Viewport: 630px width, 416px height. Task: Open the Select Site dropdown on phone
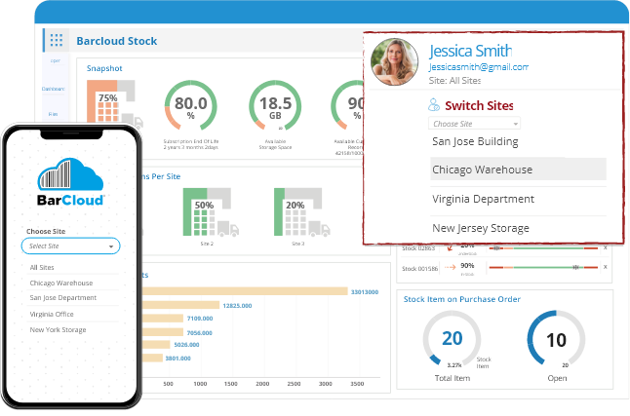click(x=71, y=246)
